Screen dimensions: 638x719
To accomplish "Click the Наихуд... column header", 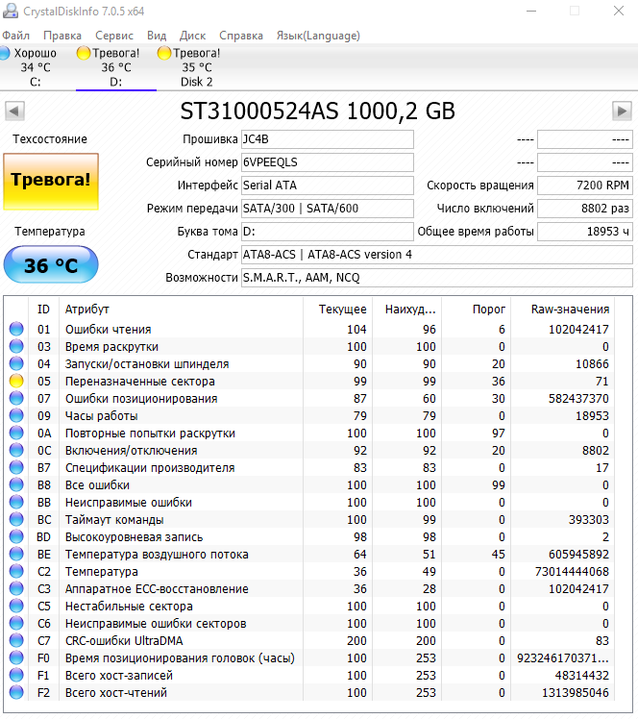I will [x=407, y=310].
